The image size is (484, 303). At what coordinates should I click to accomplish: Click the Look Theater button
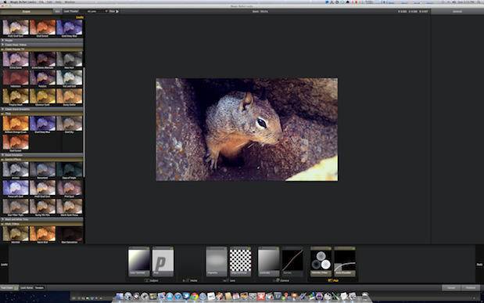[x=71, y=12]
